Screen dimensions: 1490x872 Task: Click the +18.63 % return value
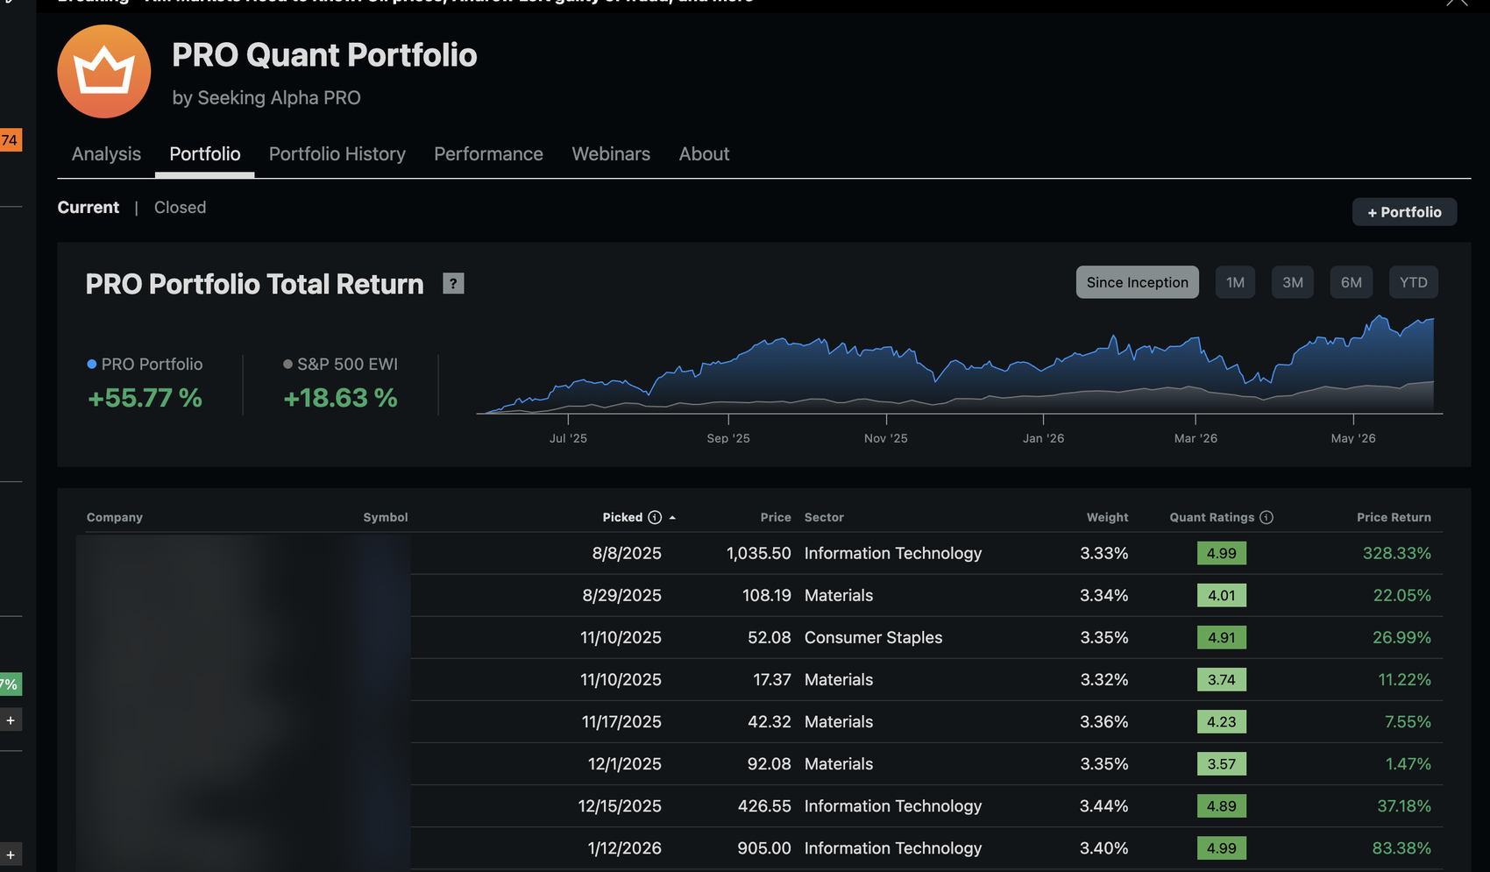[340, 398]
